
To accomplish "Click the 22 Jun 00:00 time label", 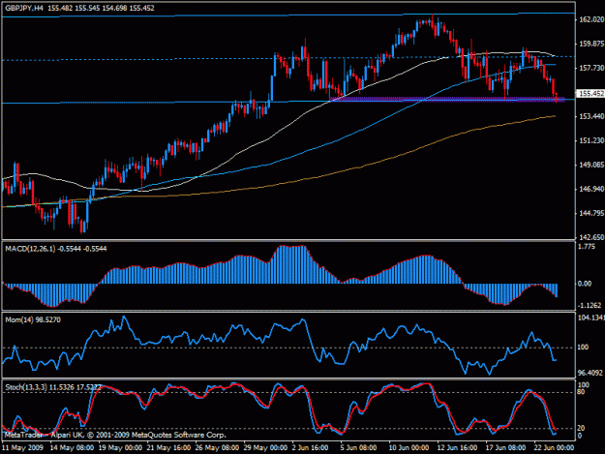I will (555, 448).
